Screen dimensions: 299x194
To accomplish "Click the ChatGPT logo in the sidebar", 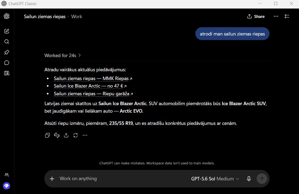I will click(x=7, y=16).
